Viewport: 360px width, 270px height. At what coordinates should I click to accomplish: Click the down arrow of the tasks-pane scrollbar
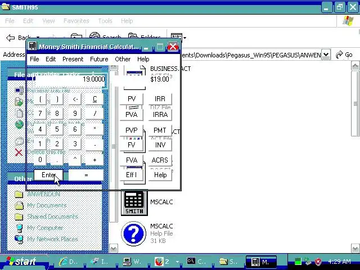[114, 249]
